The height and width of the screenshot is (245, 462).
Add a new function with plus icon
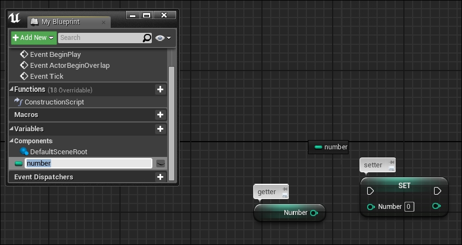pyautogui.click(x=160, y=89)
